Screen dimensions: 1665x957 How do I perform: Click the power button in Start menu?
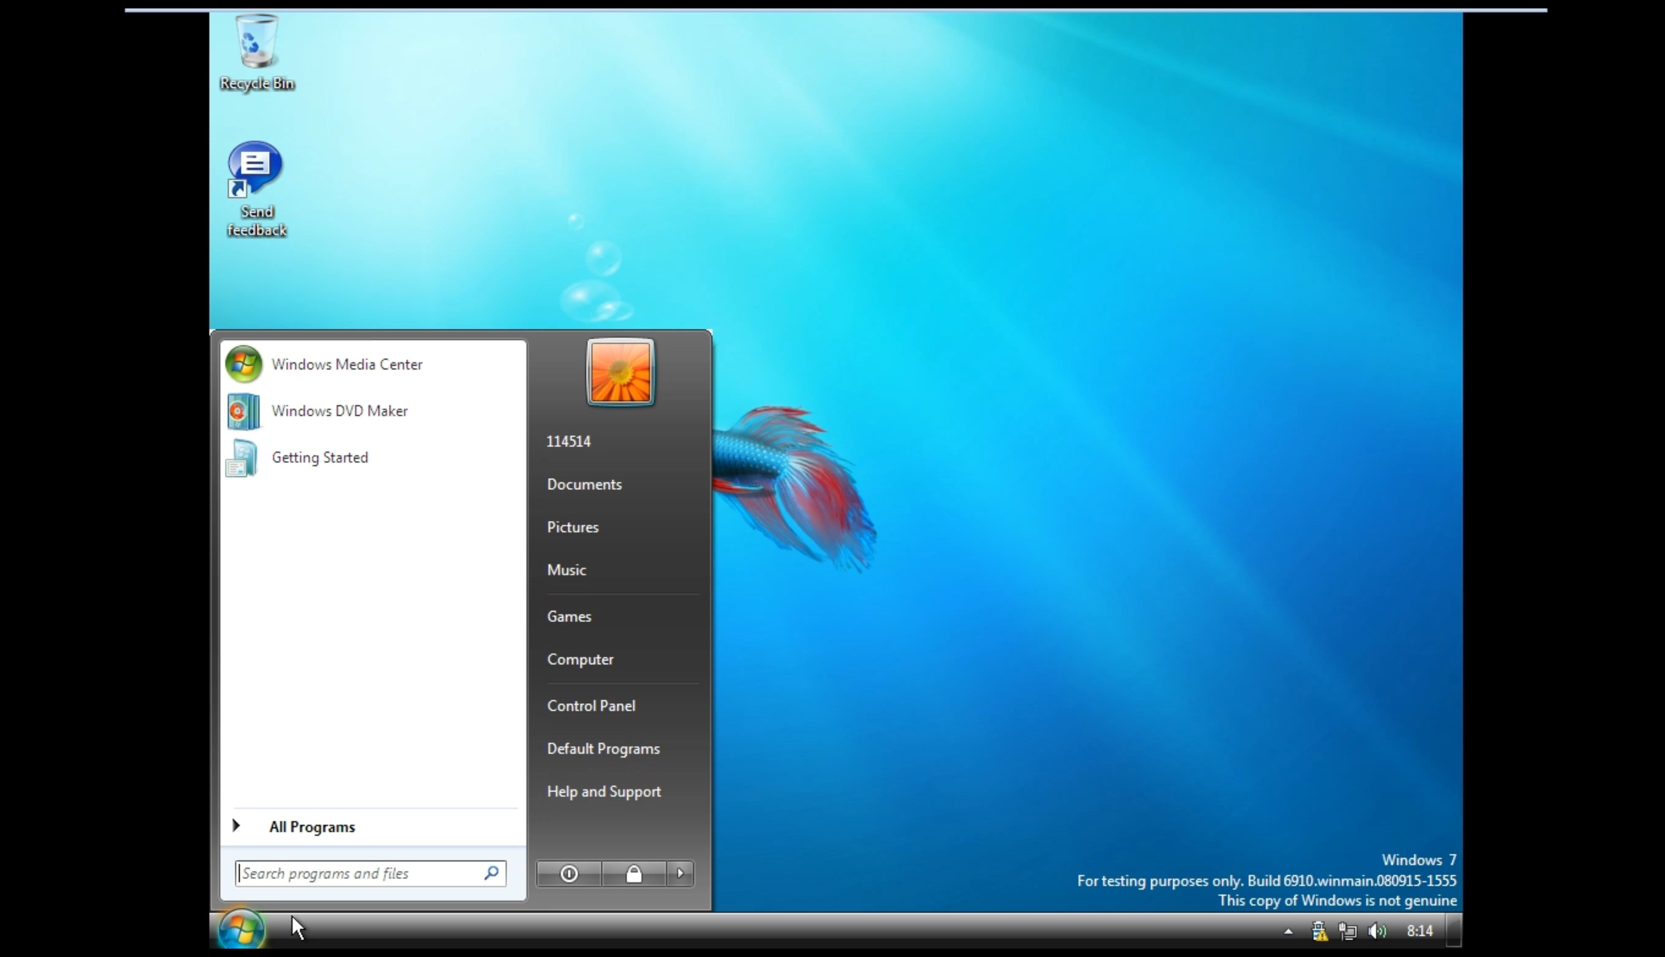coord(569,874)
